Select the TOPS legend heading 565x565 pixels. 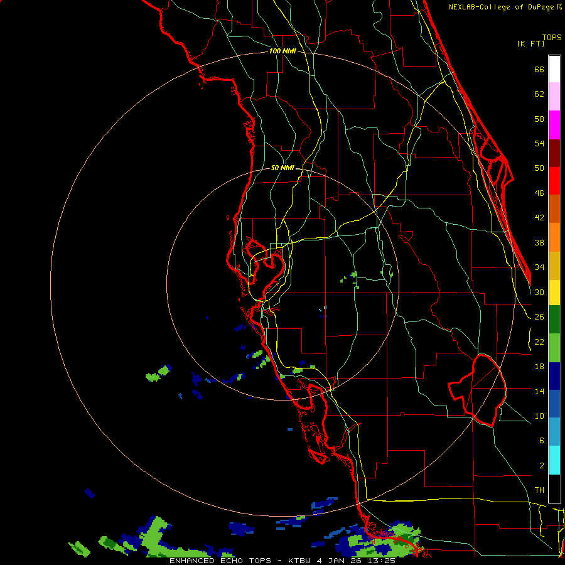(552, 37)
